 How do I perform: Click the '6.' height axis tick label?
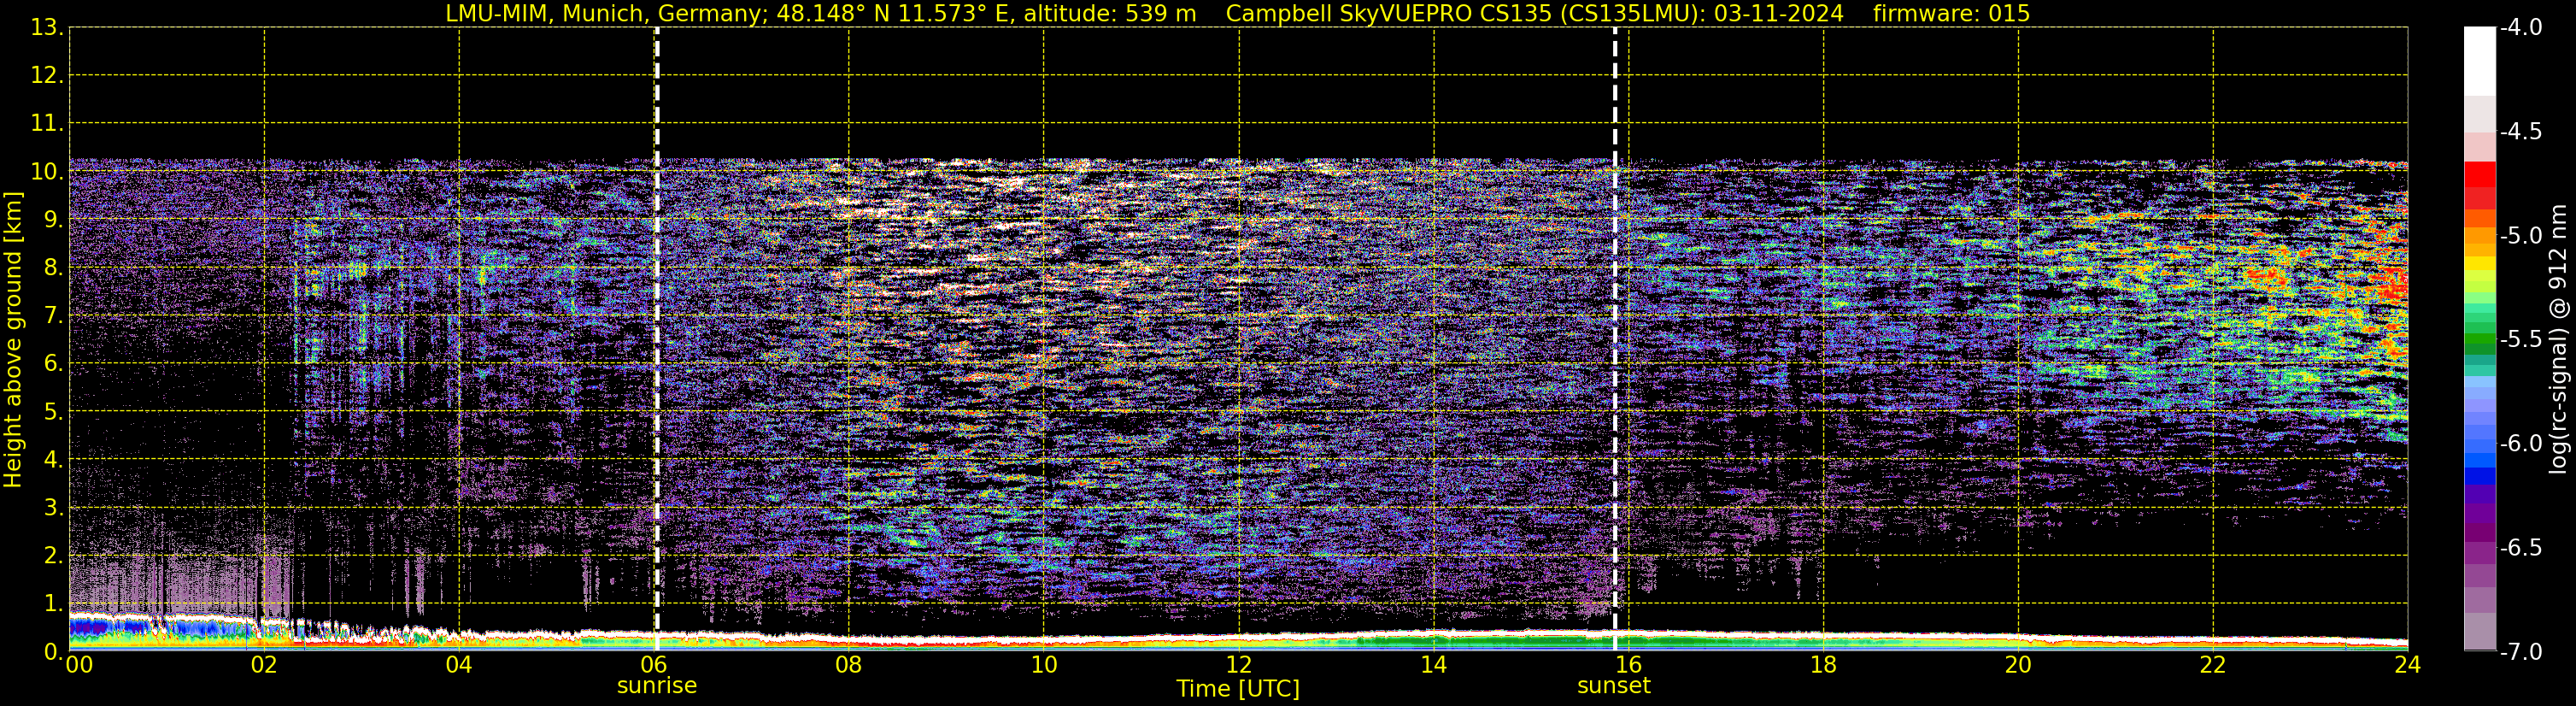point(54,364)
